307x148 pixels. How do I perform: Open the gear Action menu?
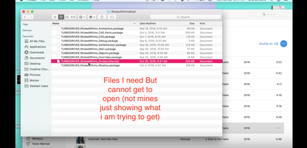pos(92,17)
